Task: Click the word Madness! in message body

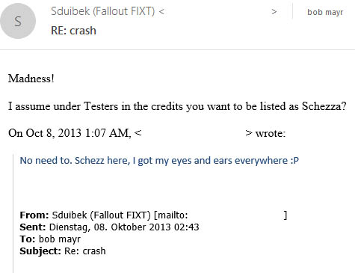Action: tap(31, 79)
